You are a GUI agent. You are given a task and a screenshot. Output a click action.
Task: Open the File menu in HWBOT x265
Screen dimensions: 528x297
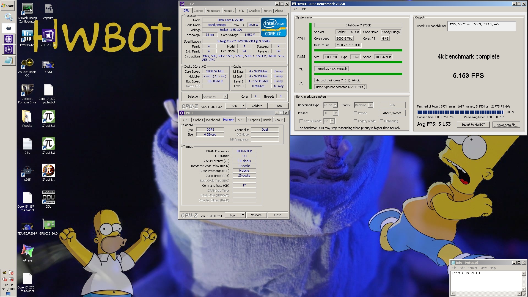pyautogui.click(x=295, y=9)
